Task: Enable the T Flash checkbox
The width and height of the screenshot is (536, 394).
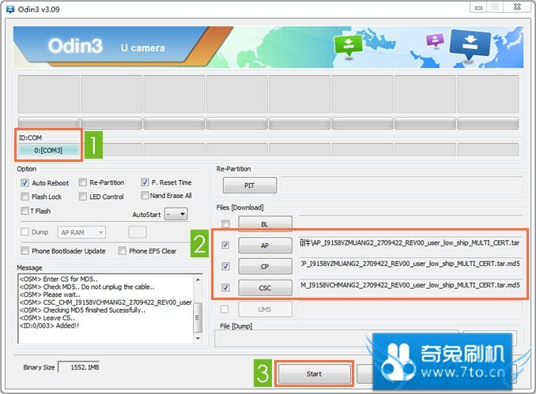Action: pyautogui.click(x=25, y=211)
